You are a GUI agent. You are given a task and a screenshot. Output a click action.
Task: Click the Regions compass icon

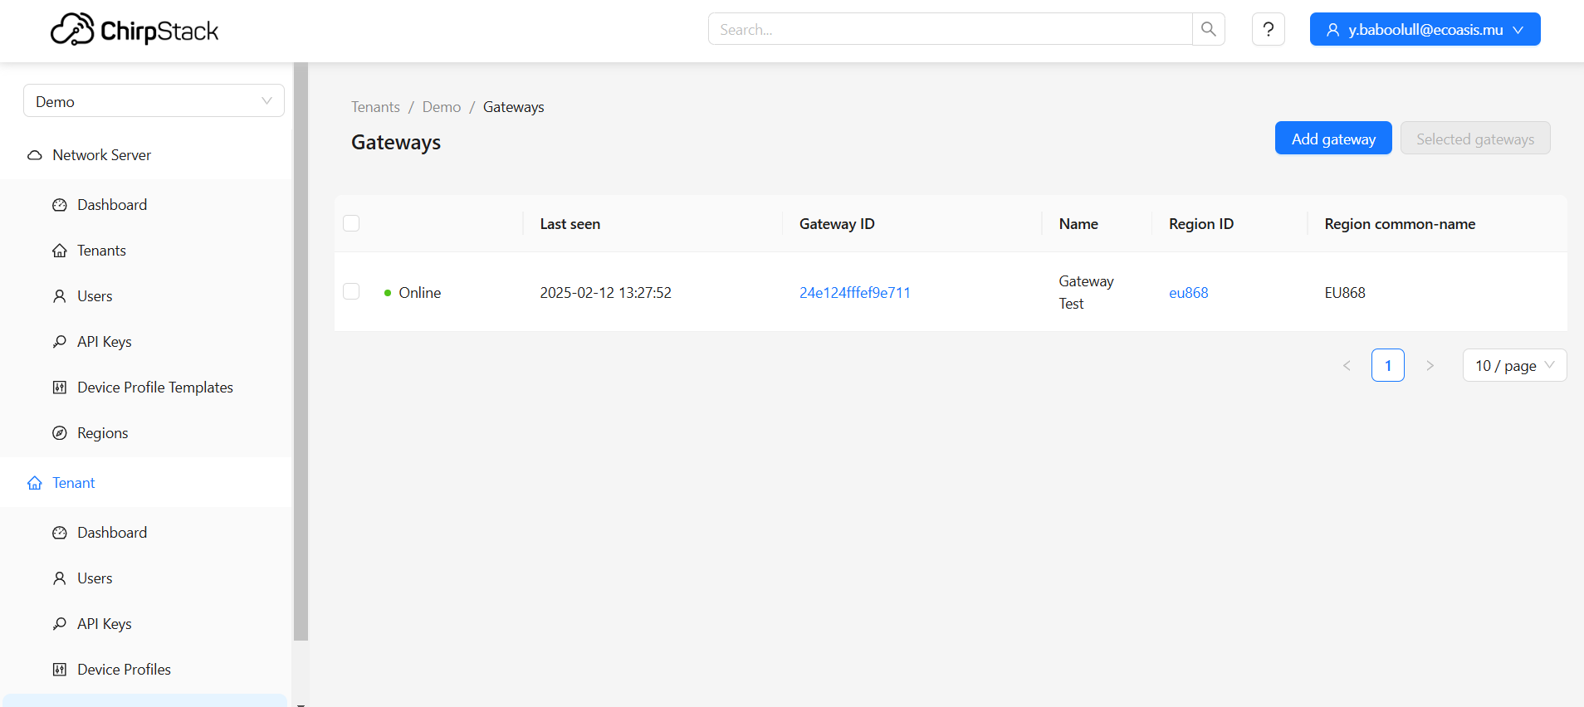click(60, 433)
